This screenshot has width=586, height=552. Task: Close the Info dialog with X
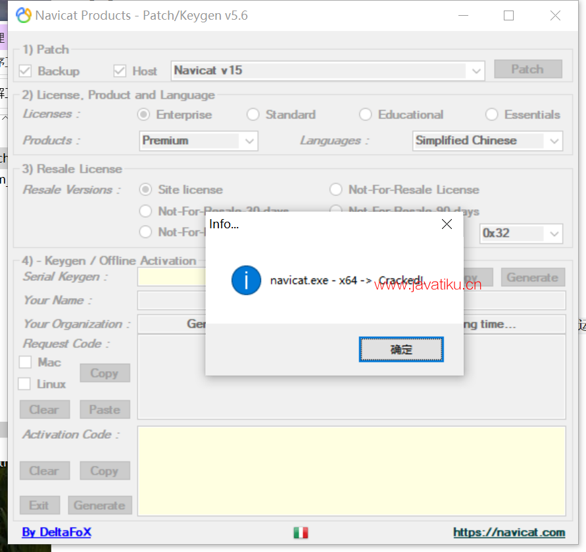[x=447, y=224]
